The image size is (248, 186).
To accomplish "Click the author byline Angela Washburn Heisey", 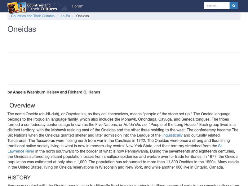I will point(36,92).
